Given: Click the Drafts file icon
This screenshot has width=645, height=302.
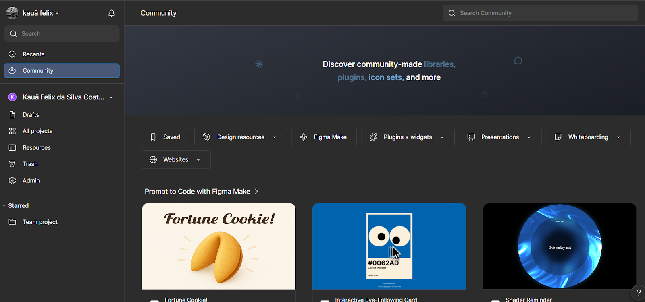Looking at the screenshot, I should pyautogui.click(x=12, y=114).
